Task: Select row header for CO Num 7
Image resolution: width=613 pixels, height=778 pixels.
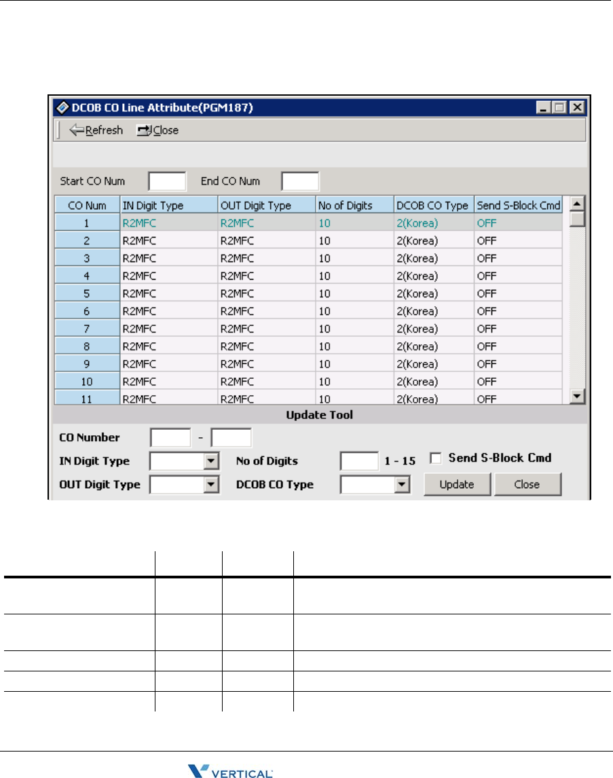Action: tap(88, 329)
